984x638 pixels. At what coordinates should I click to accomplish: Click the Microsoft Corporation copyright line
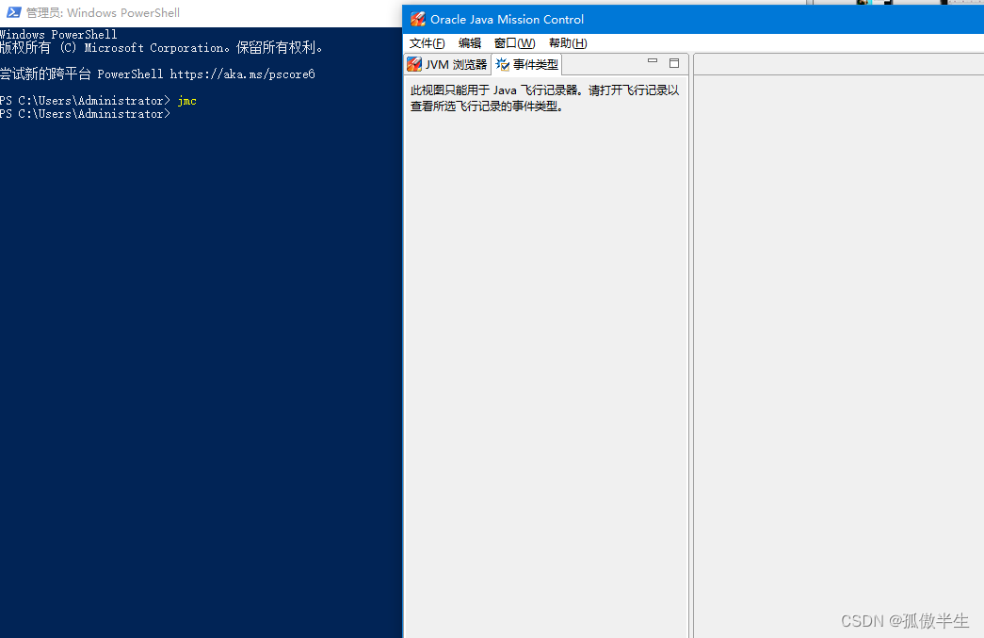161,48
